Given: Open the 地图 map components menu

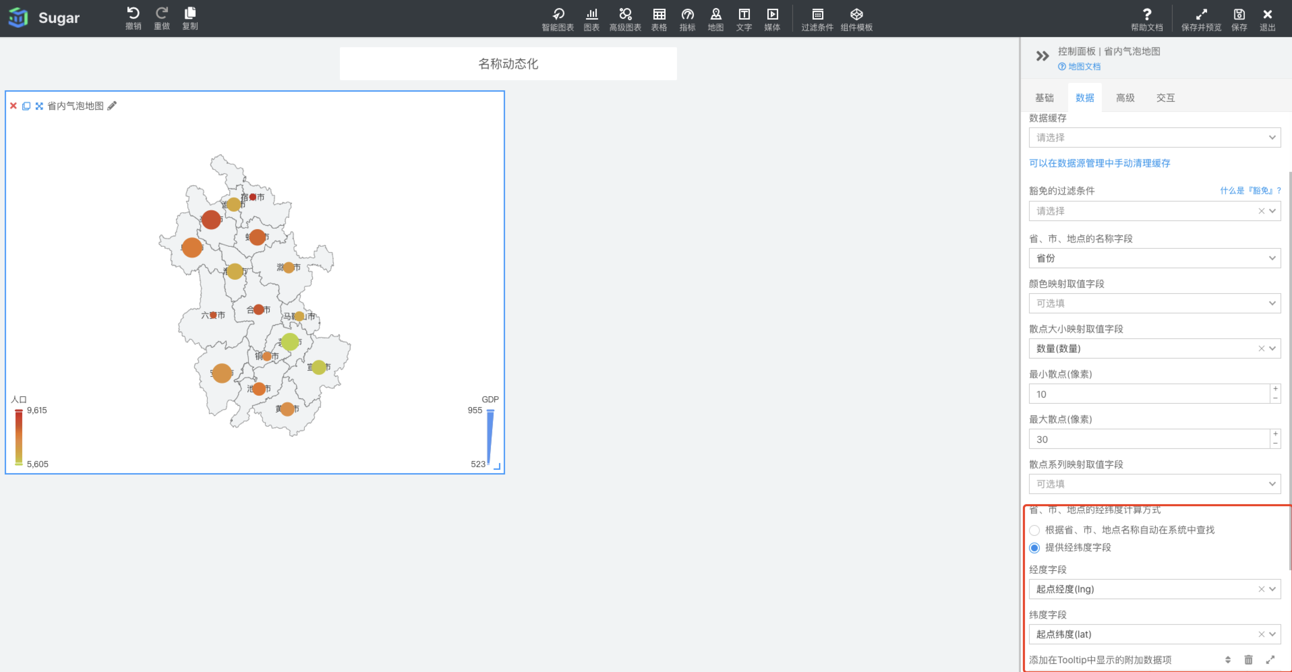Looking at the screenshot, I should (716, 20).
